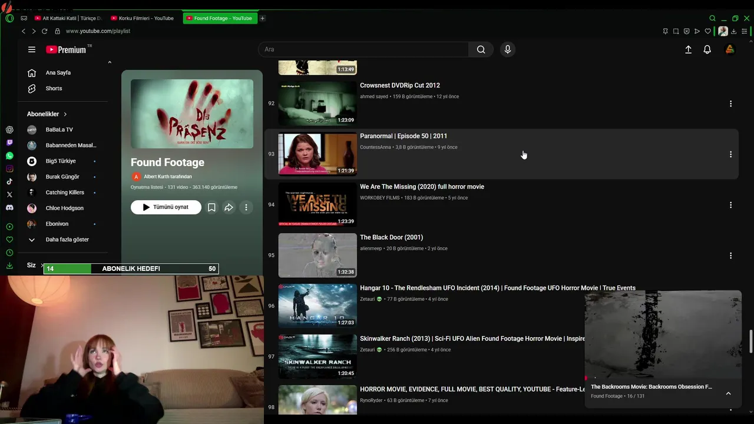Image resolution: width=754 pixels, height=424 pixels.
Task: Open history clock in sidebar
Action: coord(9,253)
